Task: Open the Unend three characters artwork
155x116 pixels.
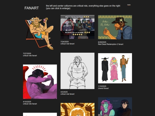Action: coord(115,68)
